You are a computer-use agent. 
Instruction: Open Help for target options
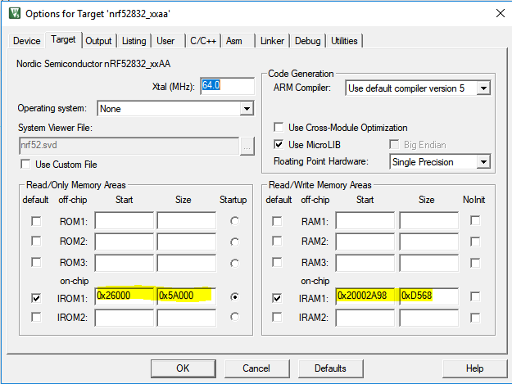(475, 368)
